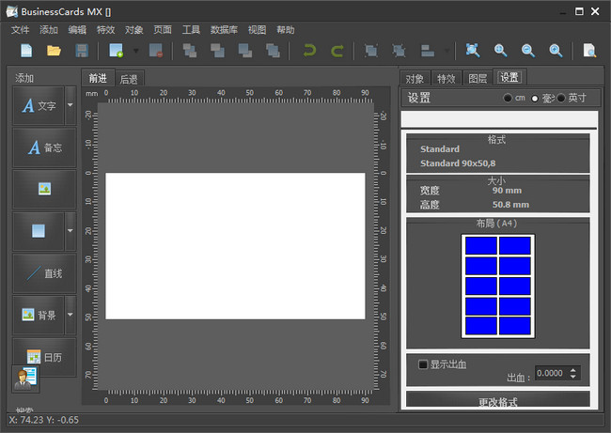Click the Print preview icon
This screenshot has width=611, height=433.
(589, 51)
